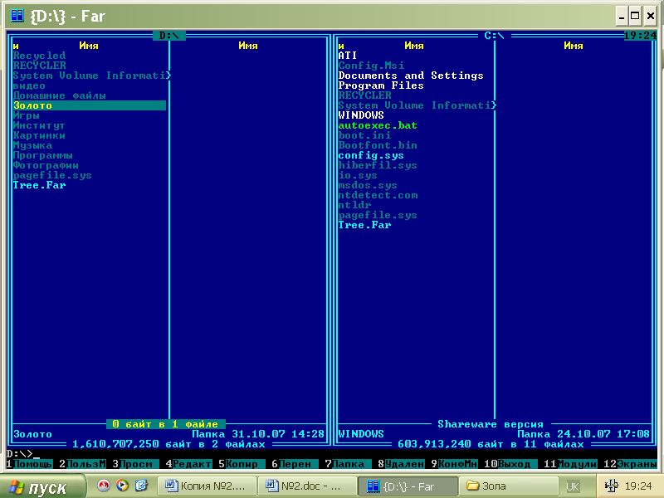
Task: Select Tree.Far in C: panel
Action: pyautogui.click(x=364, y=225)
